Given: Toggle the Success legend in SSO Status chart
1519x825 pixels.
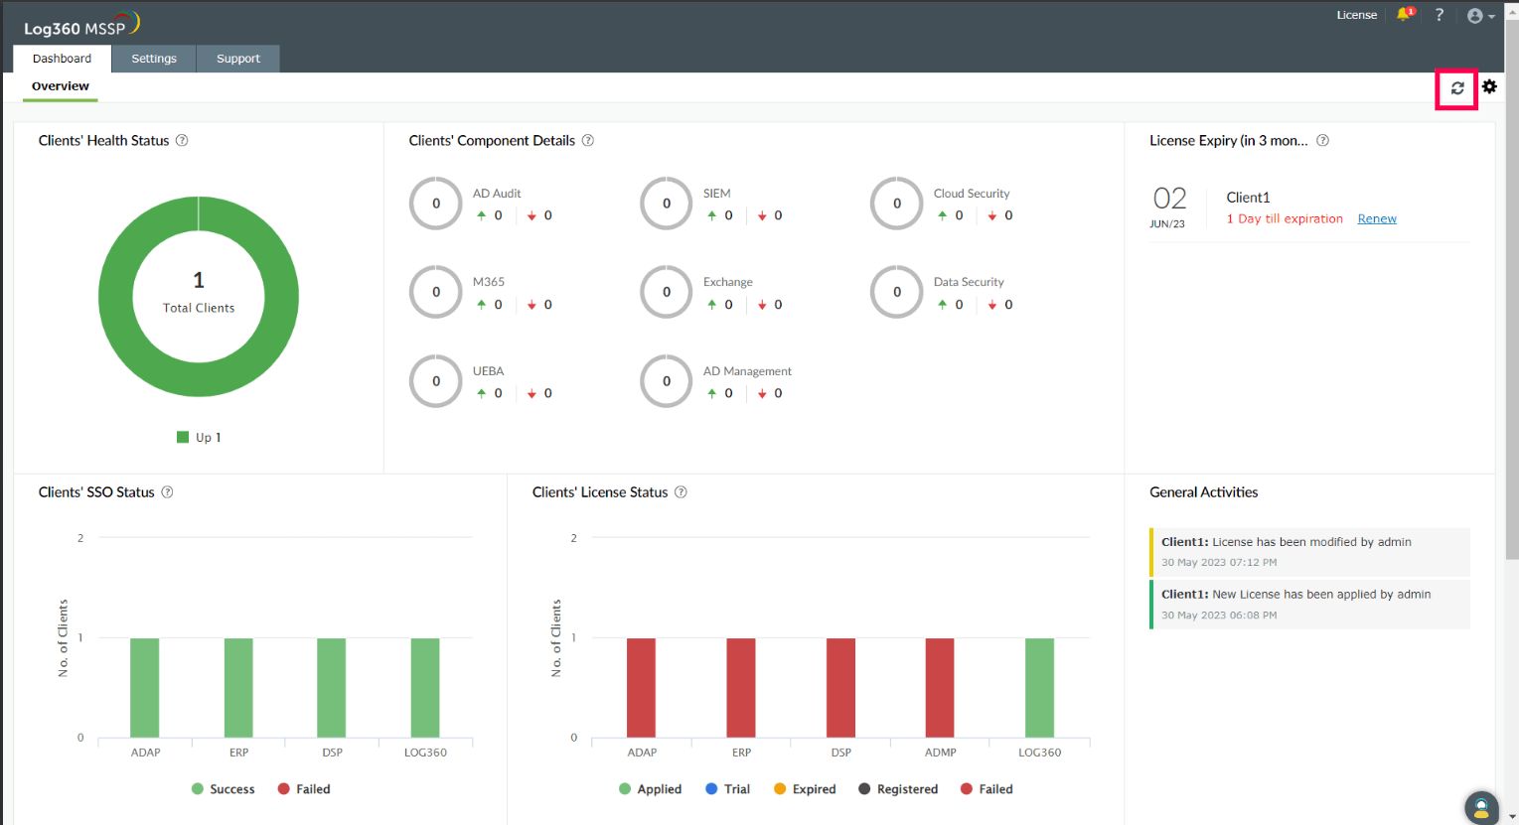Looking at the screenshot, I should [223, 789].
